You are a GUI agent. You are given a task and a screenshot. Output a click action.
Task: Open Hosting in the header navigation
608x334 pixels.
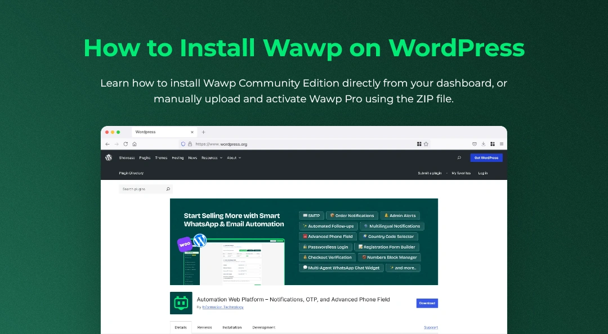coord(177,157)
